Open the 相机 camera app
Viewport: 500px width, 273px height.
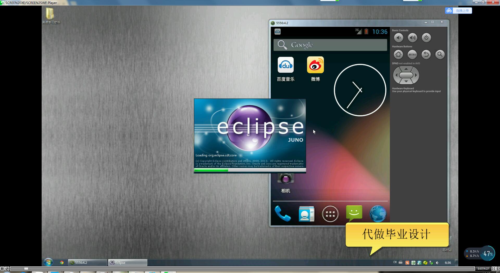tap(286, 184)
